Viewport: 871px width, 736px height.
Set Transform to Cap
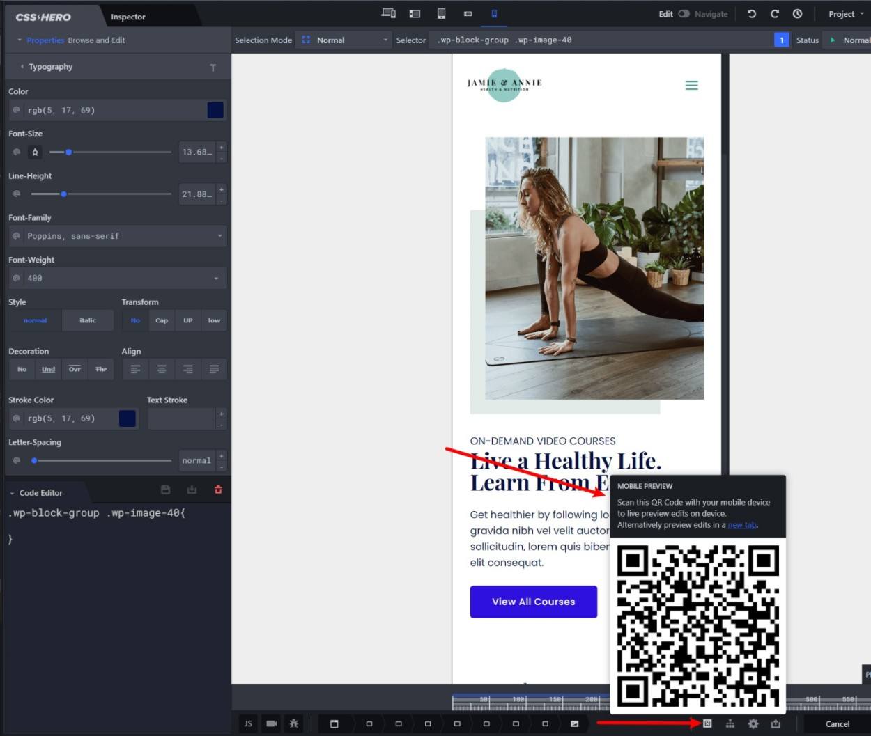tap(162, 320)
